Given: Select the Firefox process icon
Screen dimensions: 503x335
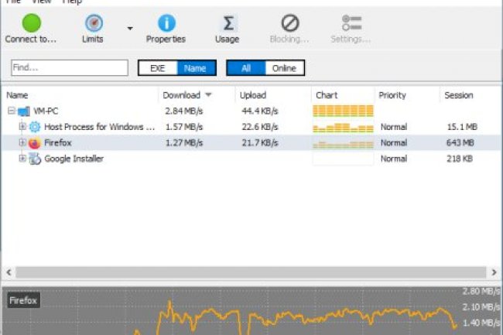Looking at the screenshot, I should [34, 143].
